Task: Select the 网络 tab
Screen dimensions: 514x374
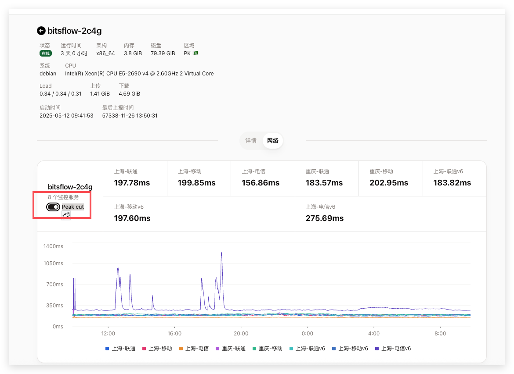Action: [273, 141]
